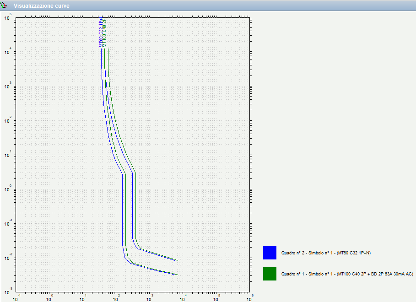Image resolution: width=416 pixels, height=302 pixels.
Task: Click the 10^3 label on the horizontal axis
Action: point(149,298)
